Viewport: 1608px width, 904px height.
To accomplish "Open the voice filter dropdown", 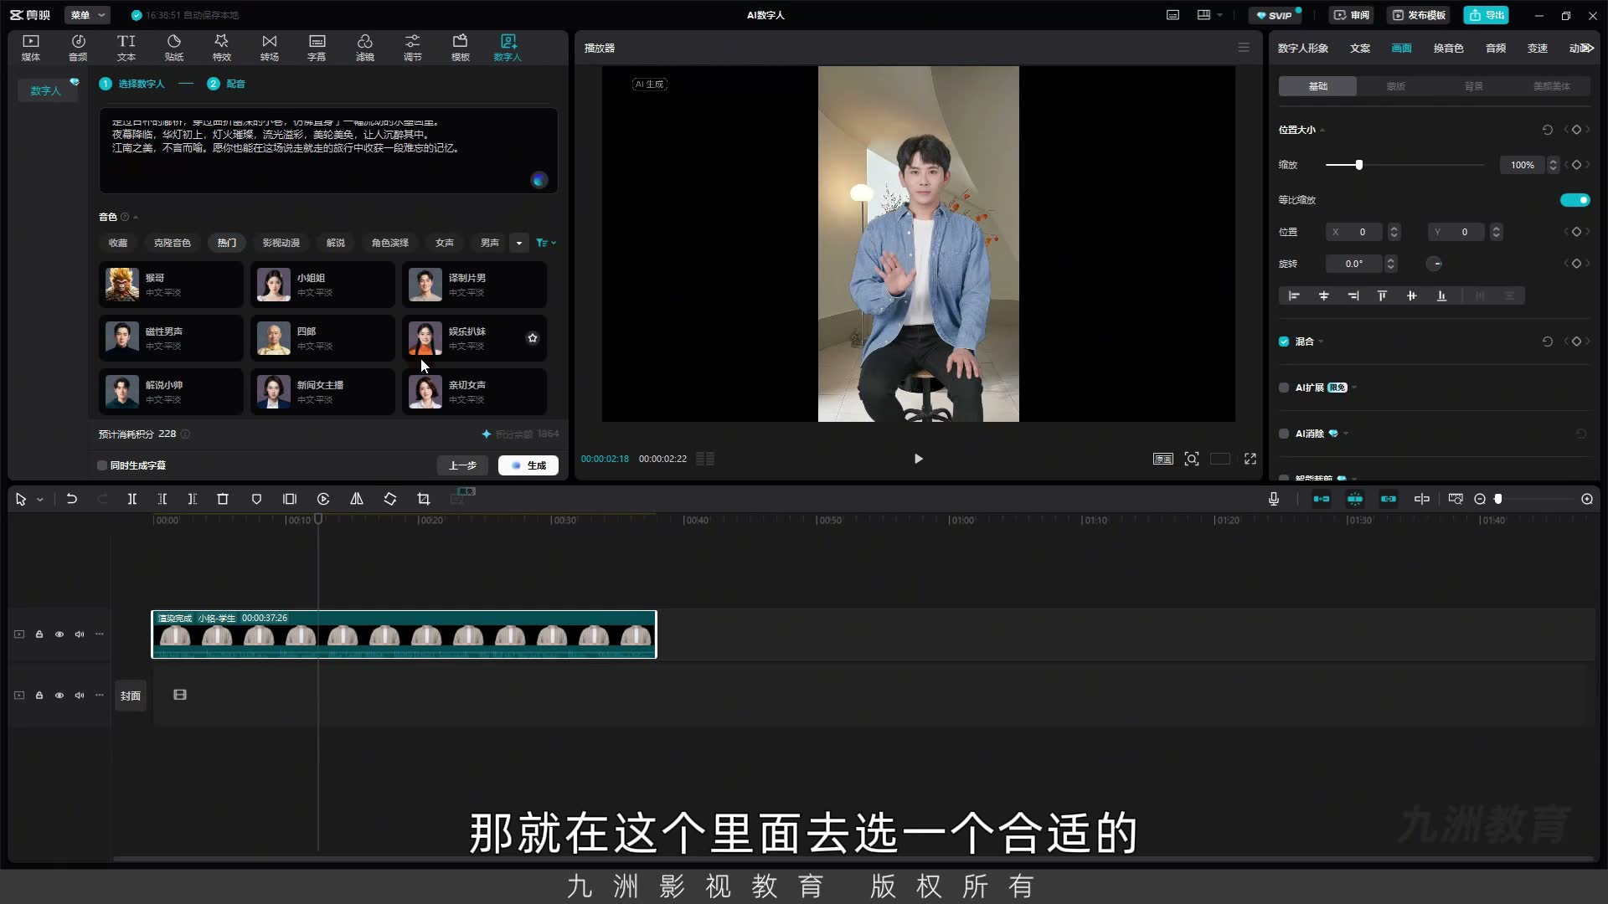I will [546, 243].
